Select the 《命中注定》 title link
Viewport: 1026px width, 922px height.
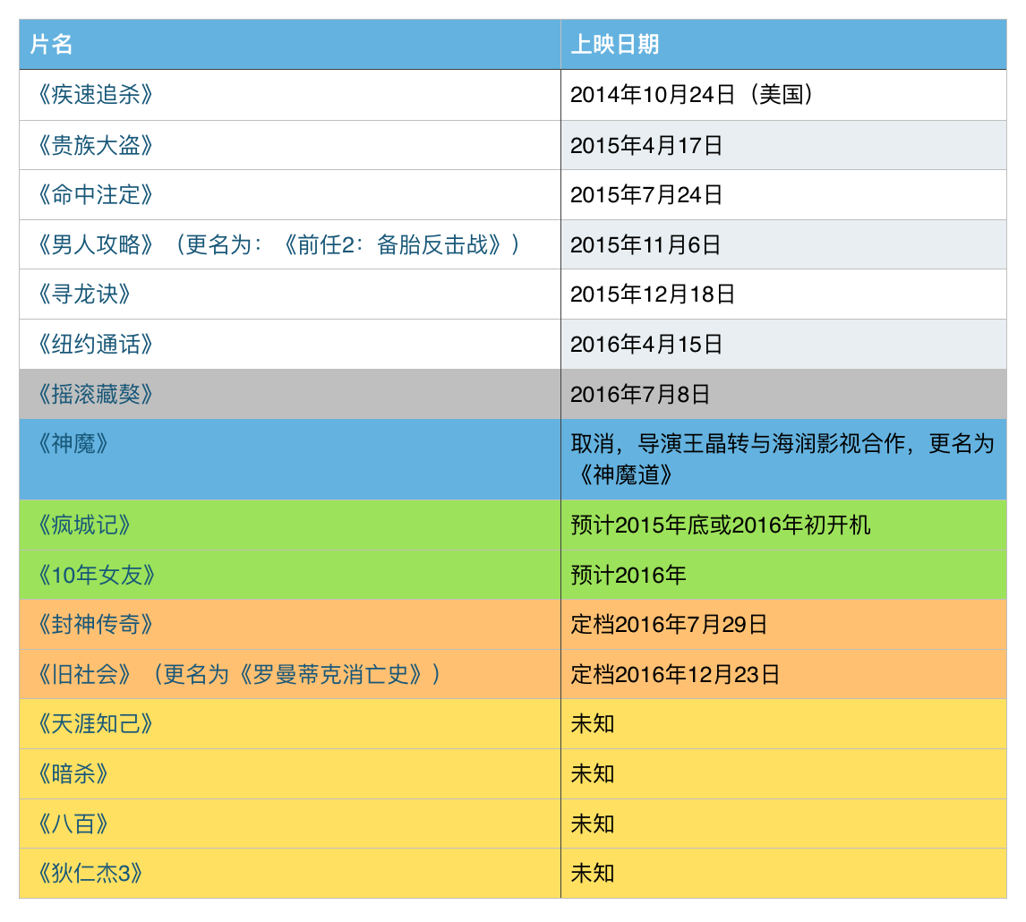[x=96, y=195]
